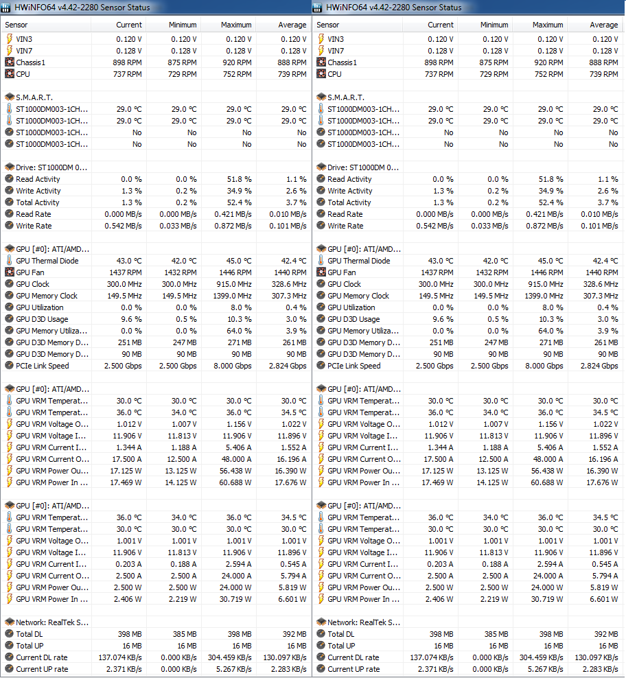Select CPU fan label in left window
Viewport: 626px width, 678px height.
tap(23, 74)
